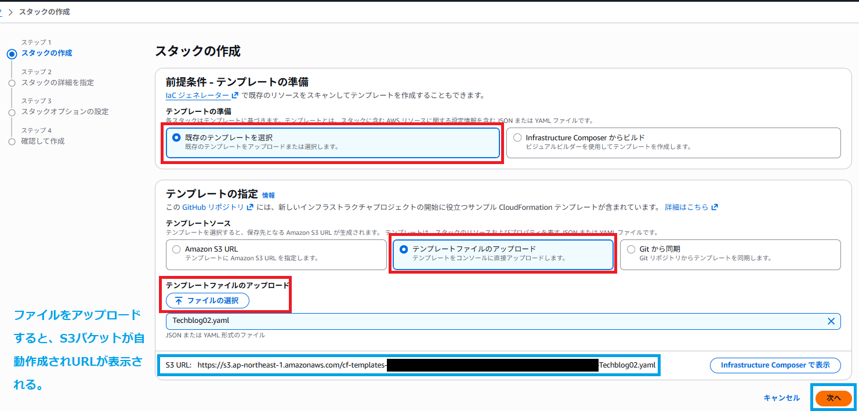Screen dimensions: 859x411
Task: Click the external link icon next to GitHub リポジトリ
Action: click(x=249, y=208)
